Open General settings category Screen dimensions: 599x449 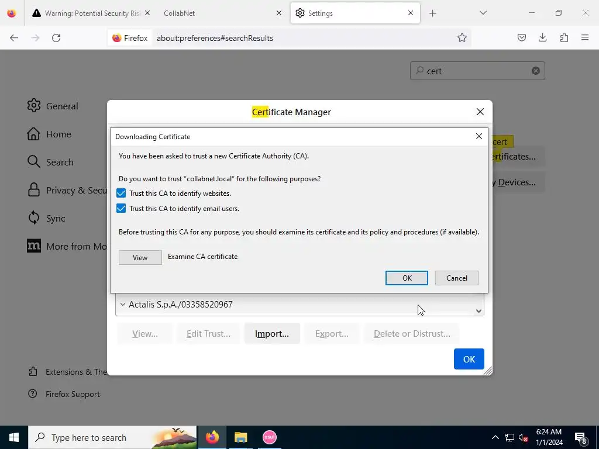[x=53, y=106]
